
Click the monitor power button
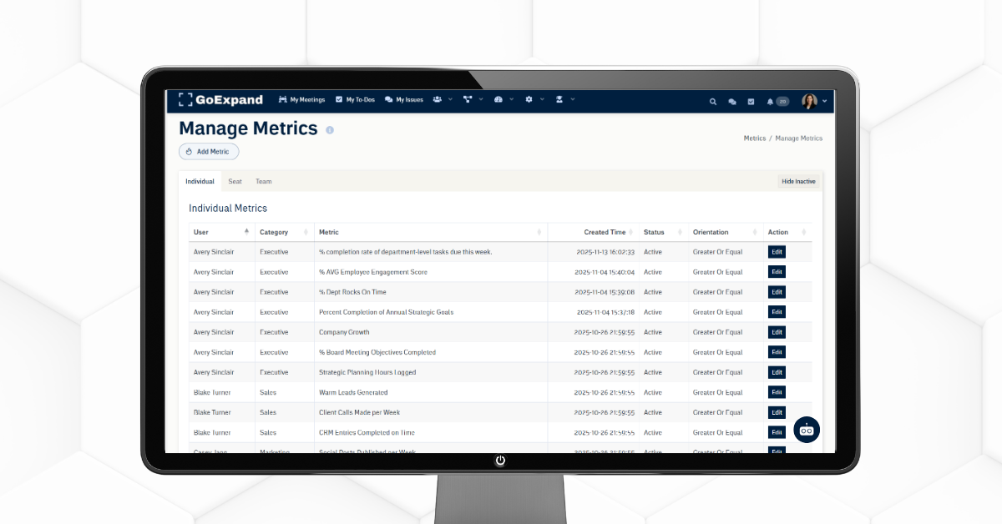[x=500, y=461]
